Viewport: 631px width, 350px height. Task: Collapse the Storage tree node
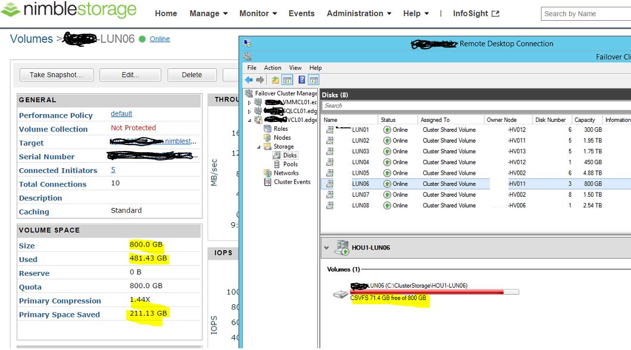coord(259,147)
